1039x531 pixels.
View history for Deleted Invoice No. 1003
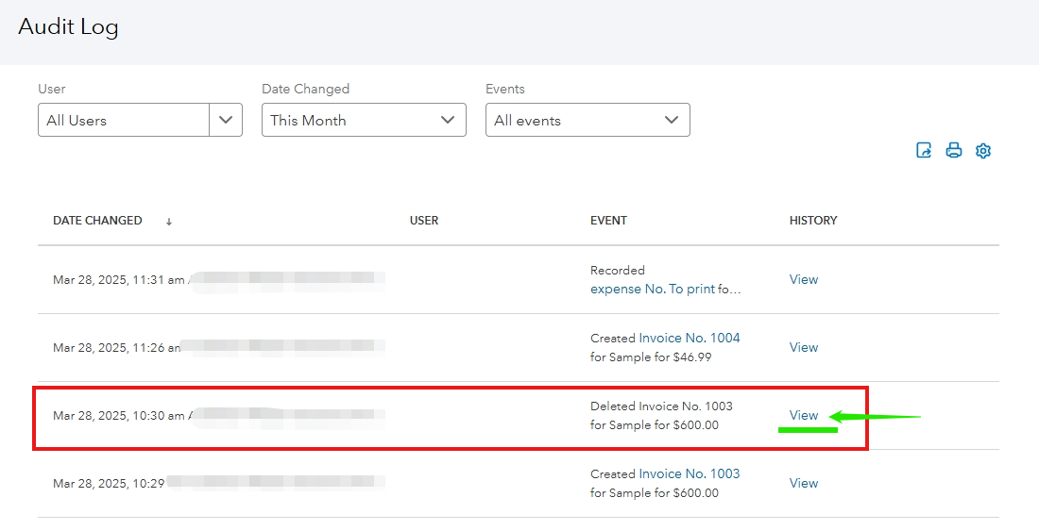pyautogui.click(x=804, y=415)
